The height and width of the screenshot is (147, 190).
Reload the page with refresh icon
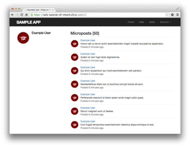(22, 15)
